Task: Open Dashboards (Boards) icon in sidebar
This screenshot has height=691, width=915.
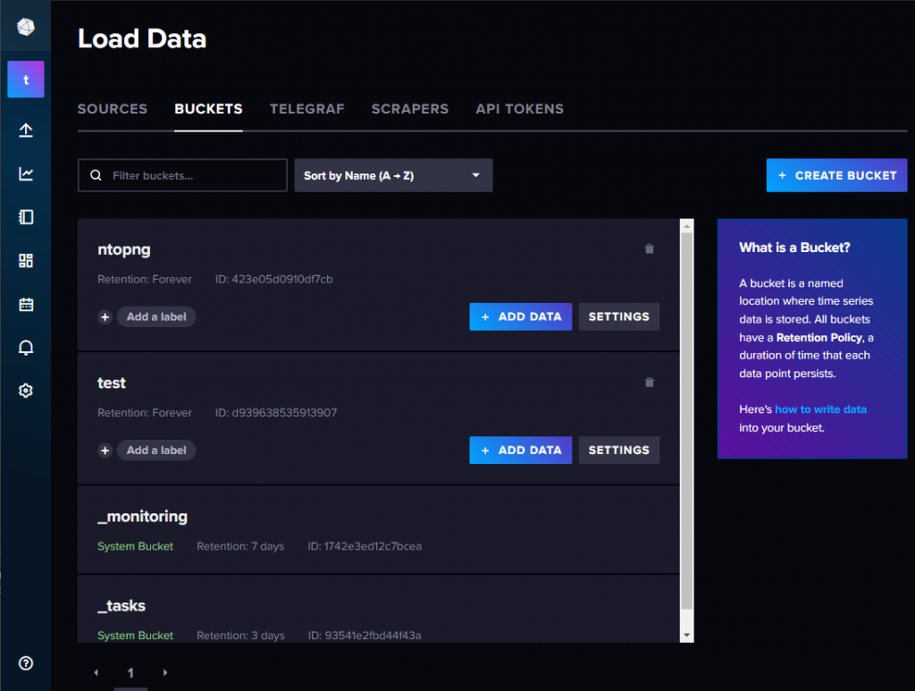Action: tap(26, 260)
